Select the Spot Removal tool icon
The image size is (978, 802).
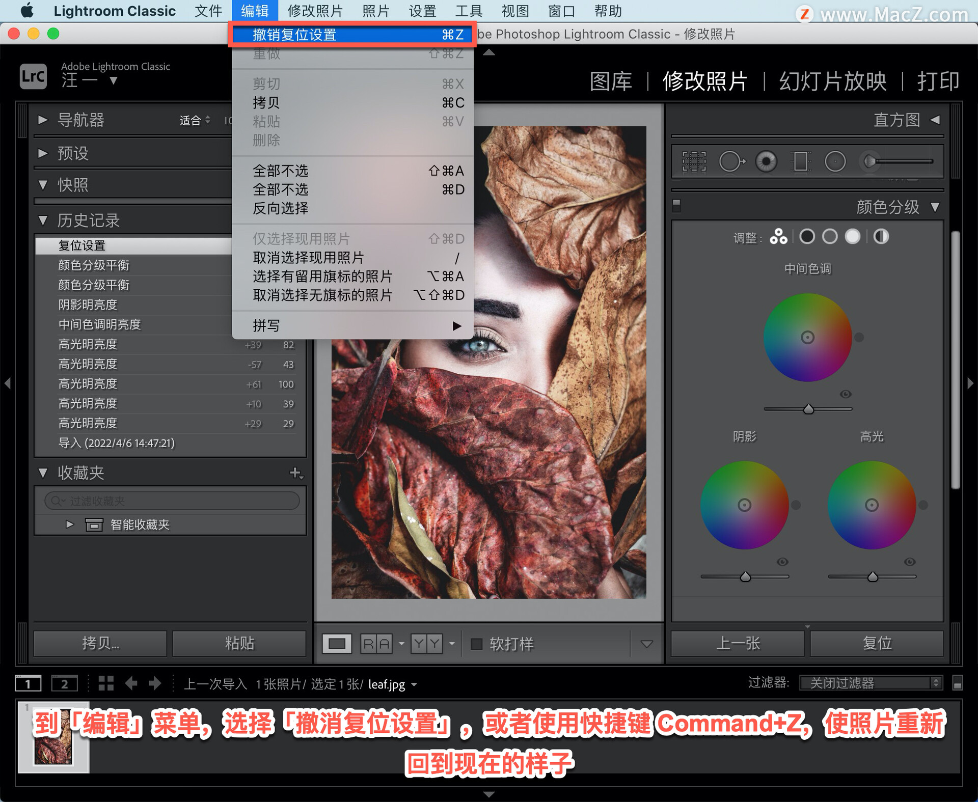tap(732, 162)
